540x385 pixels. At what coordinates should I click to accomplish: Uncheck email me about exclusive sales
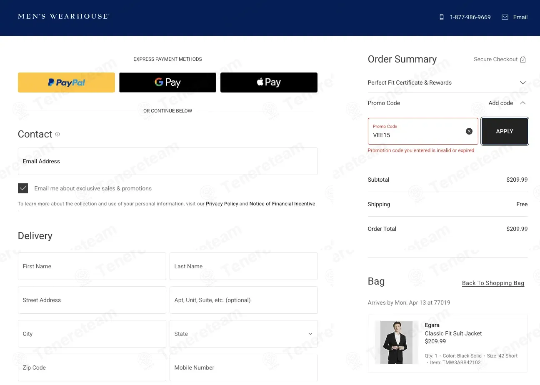click(x=23, y=188)
